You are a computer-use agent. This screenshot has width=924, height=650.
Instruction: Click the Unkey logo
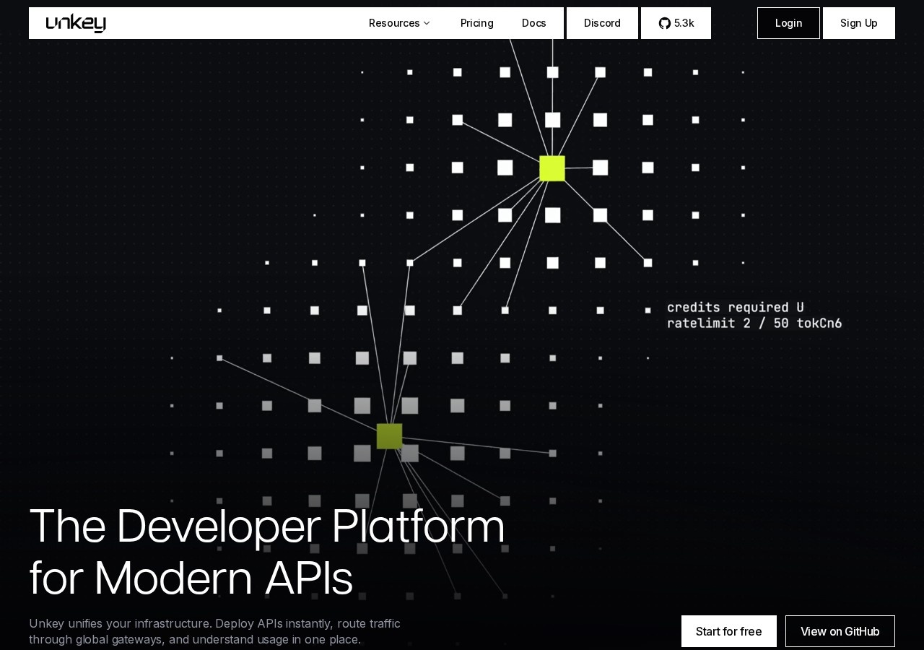tap(76, 23)
